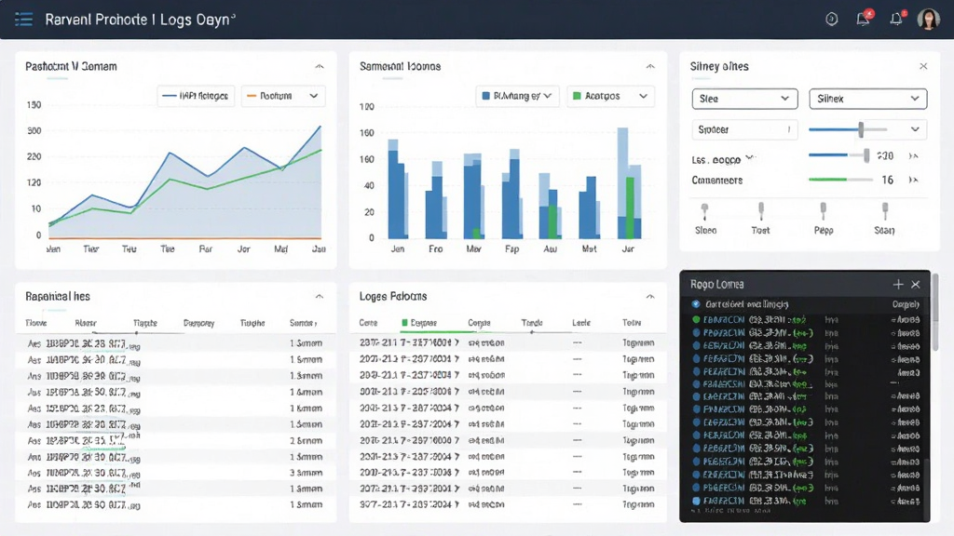Switch to the Tiapte tab
The height and width of the screenshot is (536, 954).
[144, 323]
